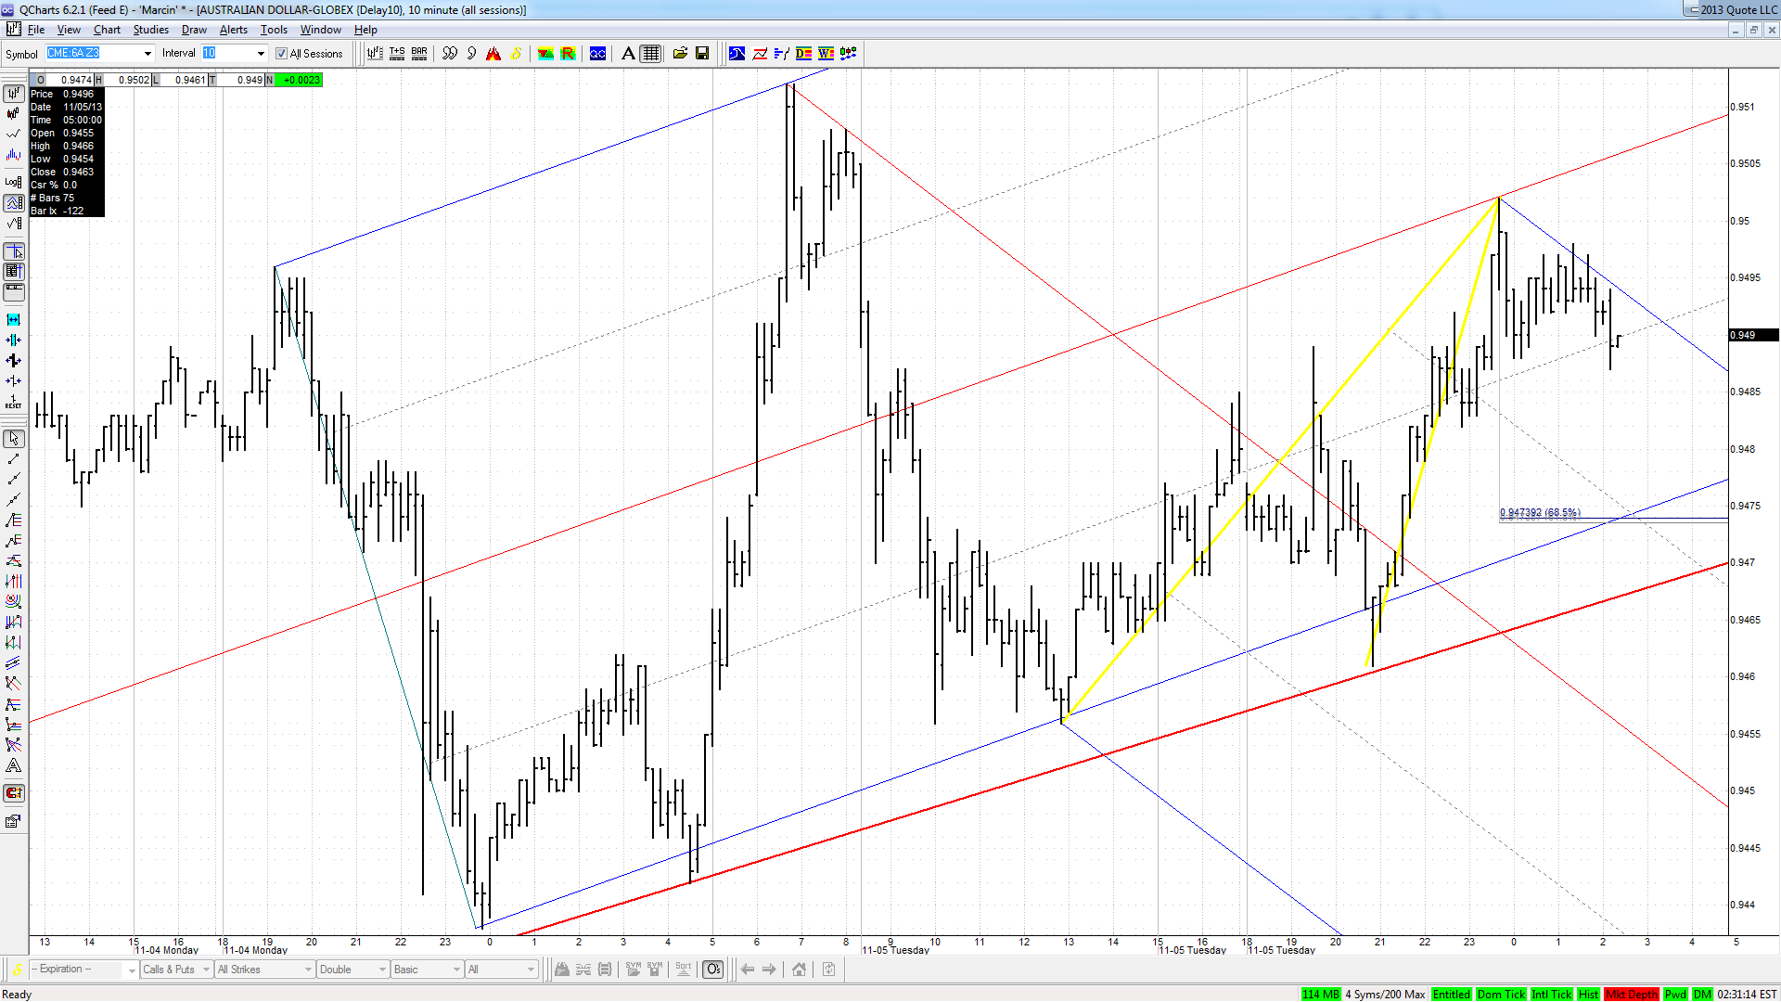
Task: Click the Mkt Depth status indicator
Action: point(1632,995)
